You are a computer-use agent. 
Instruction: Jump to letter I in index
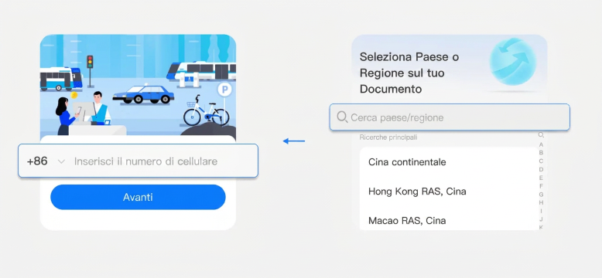click(541, 211)
